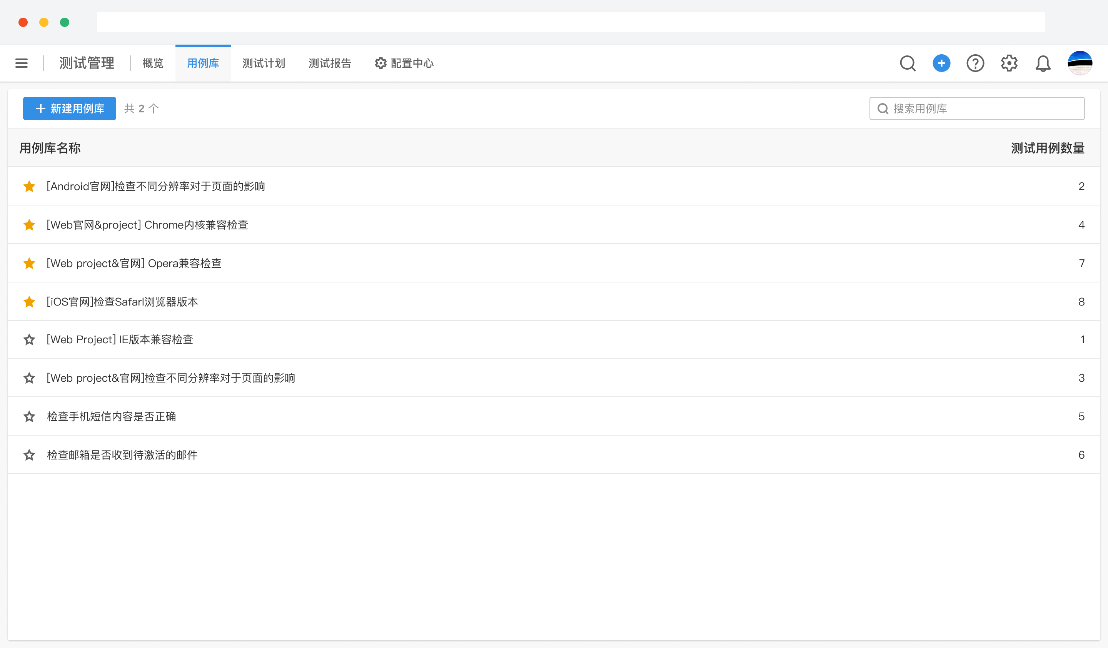Unstar the Chrome内核兼容检查 library
The image size is (1108, 648).
click(30, 225)
